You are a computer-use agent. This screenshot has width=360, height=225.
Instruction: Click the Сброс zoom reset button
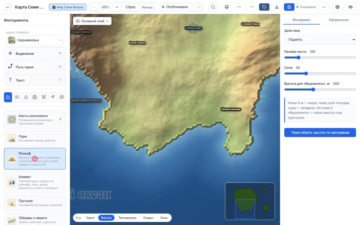click(130, 7)
